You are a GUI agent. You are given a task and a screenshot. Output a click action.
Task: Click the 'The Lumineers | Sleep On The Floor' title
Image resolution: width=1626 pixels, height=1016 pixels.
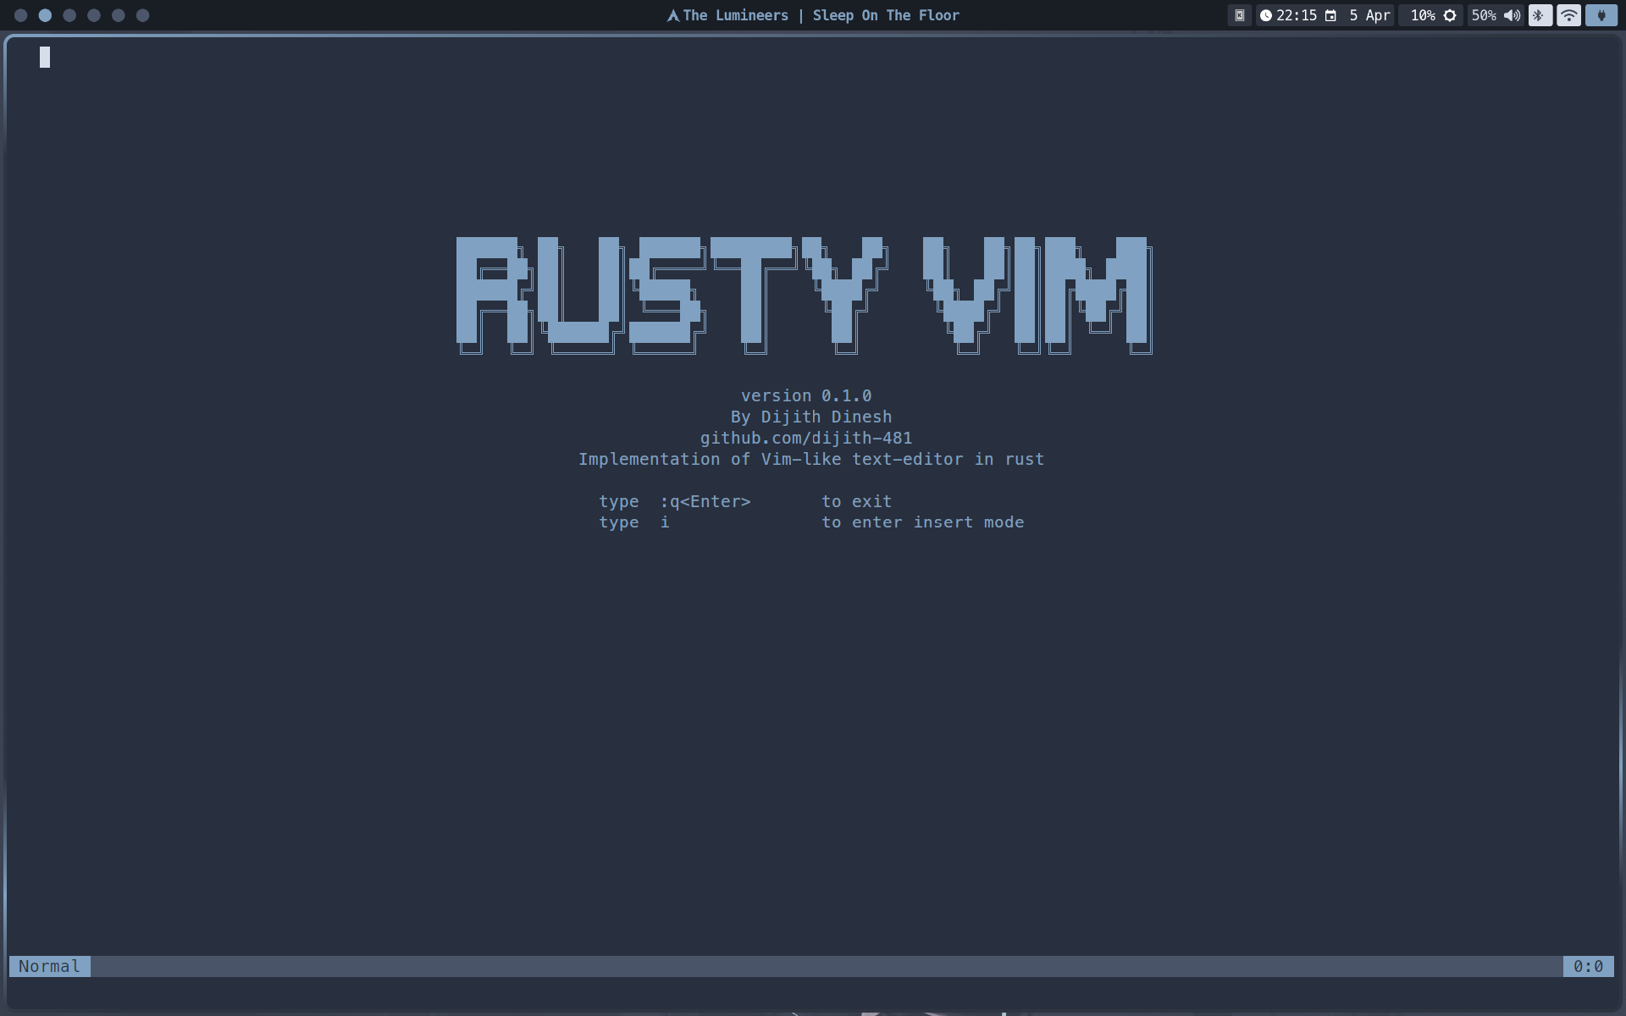tap(821, 15)
